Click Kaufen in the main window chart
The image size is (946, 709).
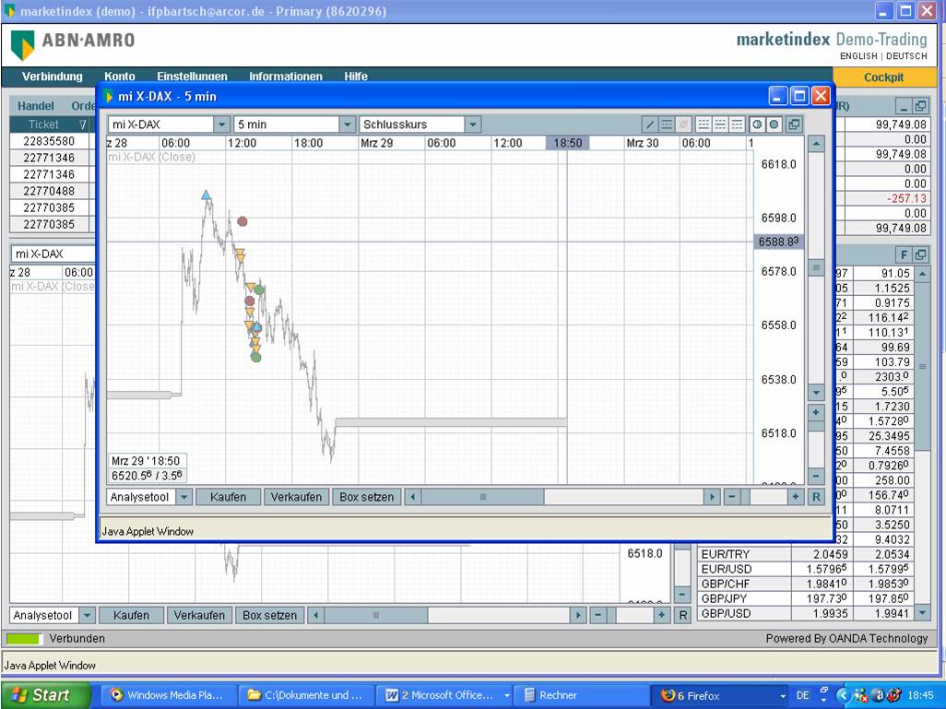pyautogui.click(x=131, y=616)
